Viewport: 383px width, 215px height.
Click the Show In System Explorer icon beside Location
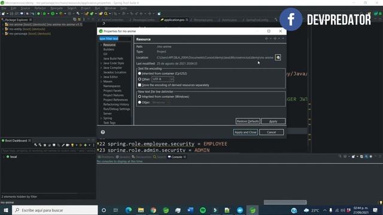tap(278, 57)
